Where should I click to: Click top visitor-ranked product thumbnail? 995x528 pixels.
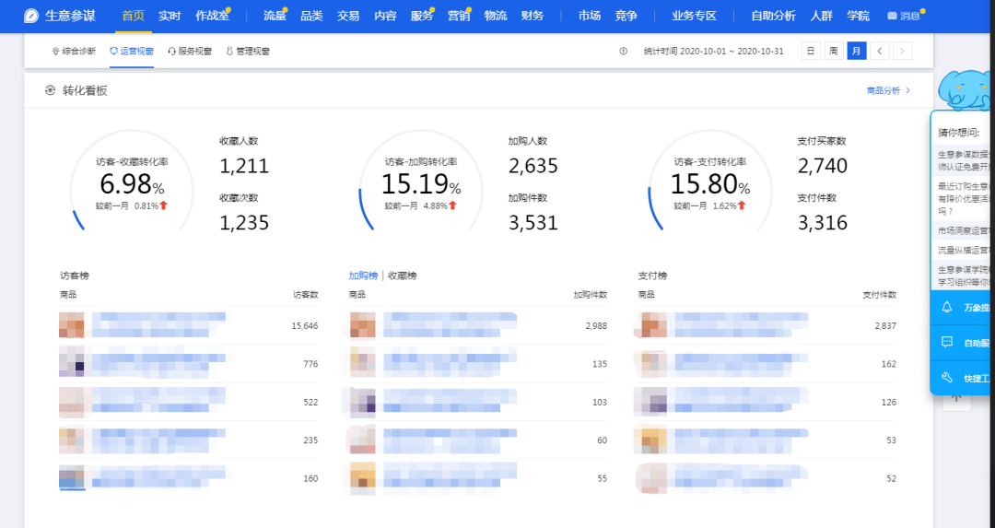pos(72,326)
